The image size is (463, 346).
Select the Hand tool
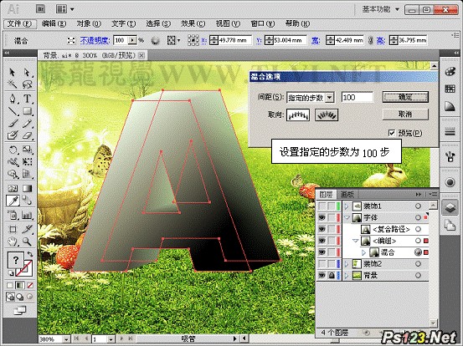[13, 242]
